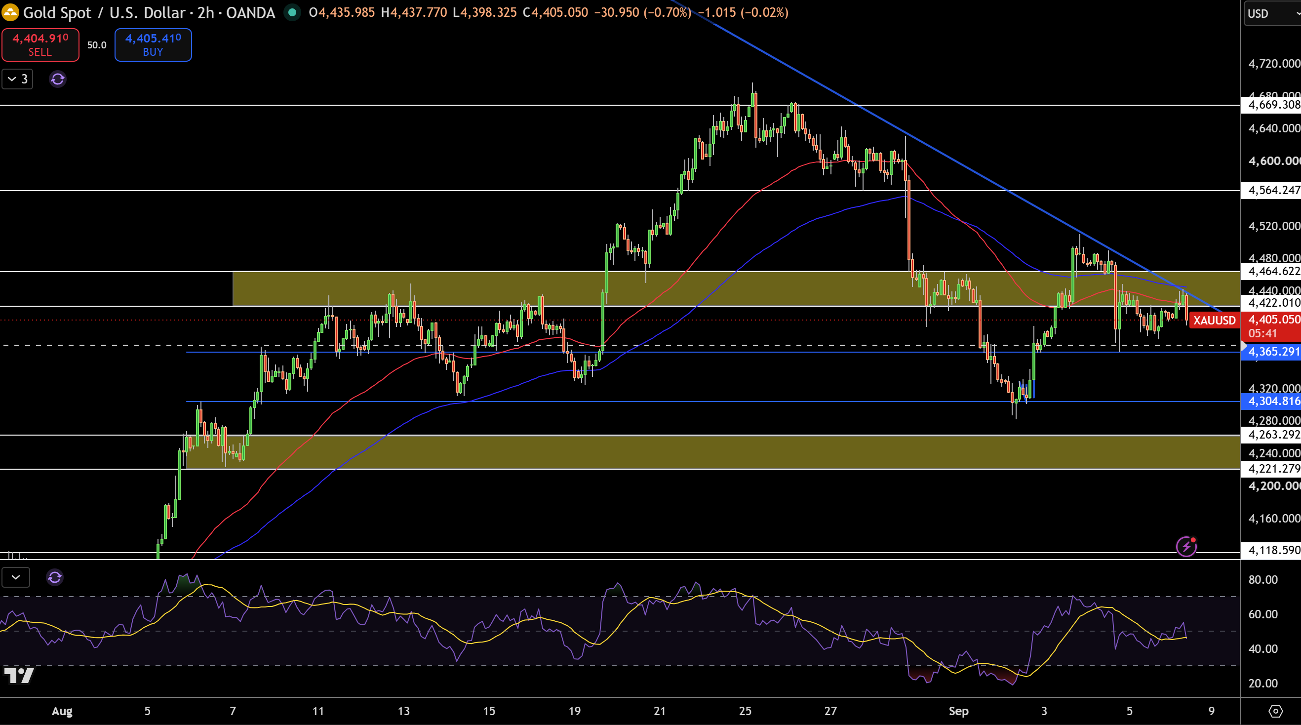Click the 4,404.910 SELL button
Image resolution: width=1301 pixels, height=725 pixels.
click(x=40, y=44)
